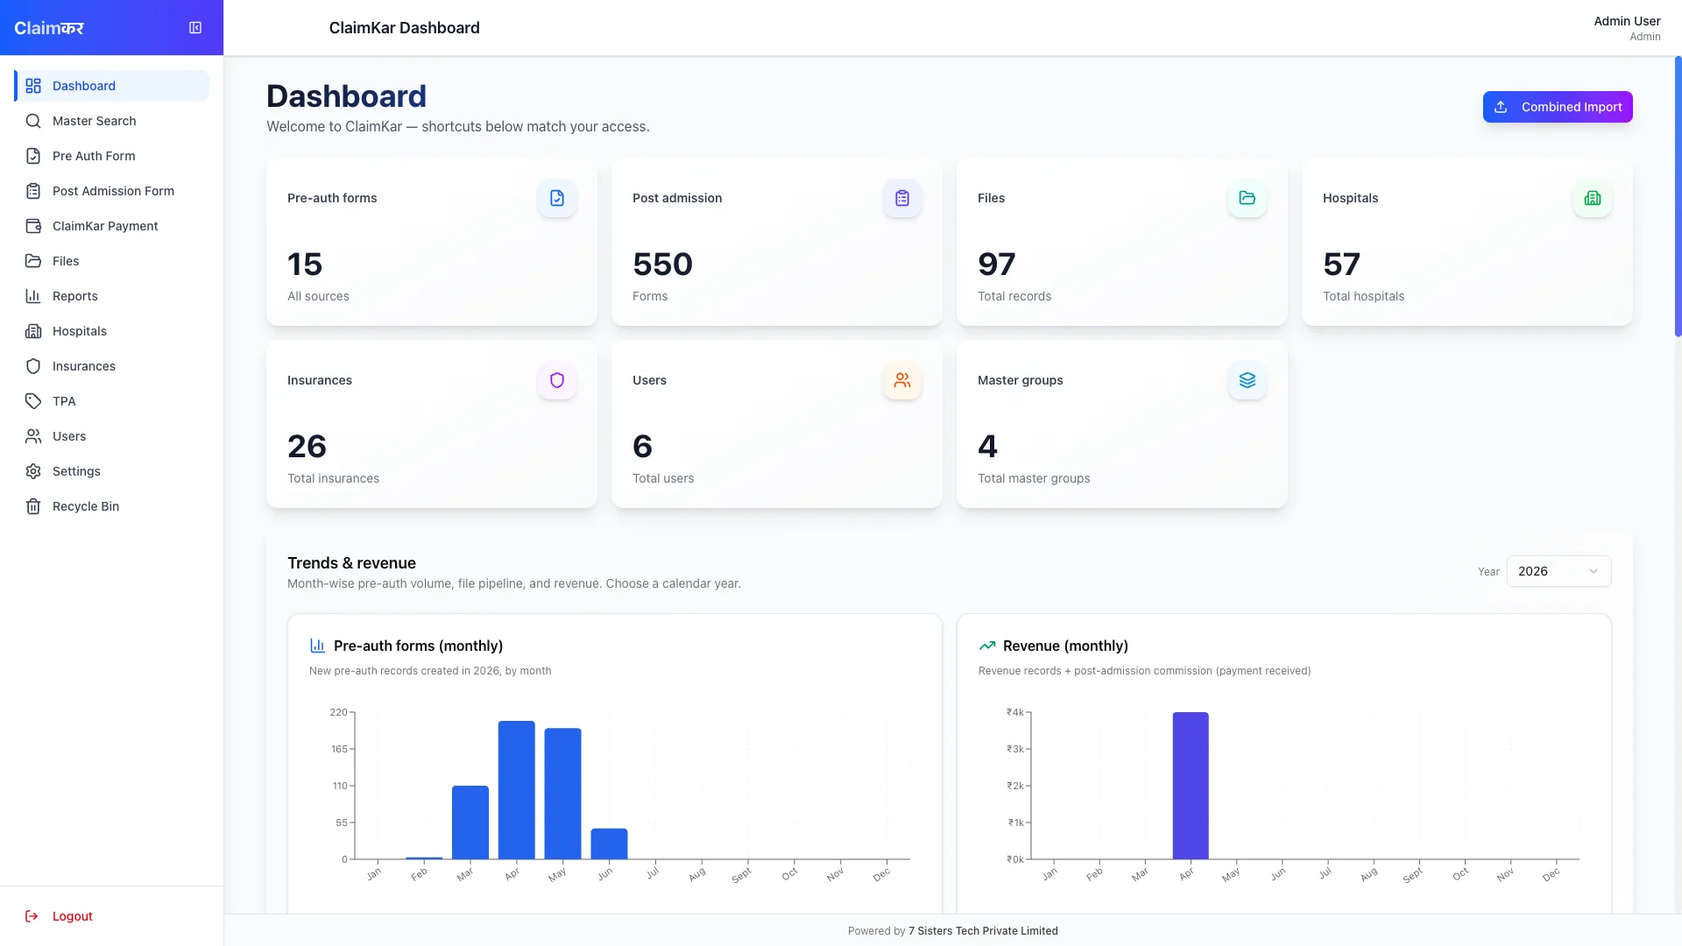Click the Pre-auth forms count 15
Image resolution: width=1682 pixels, height=946 pixels.
[305, 264]
